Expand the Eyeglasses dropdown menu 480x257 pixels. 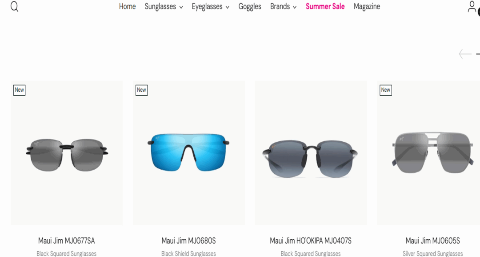click(x=210, y=6)
